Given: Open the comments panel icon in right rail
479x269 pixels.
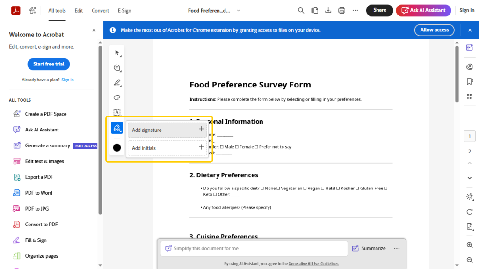Looking at the screenshot, I should pyautogui.click(x=470, y=66).
